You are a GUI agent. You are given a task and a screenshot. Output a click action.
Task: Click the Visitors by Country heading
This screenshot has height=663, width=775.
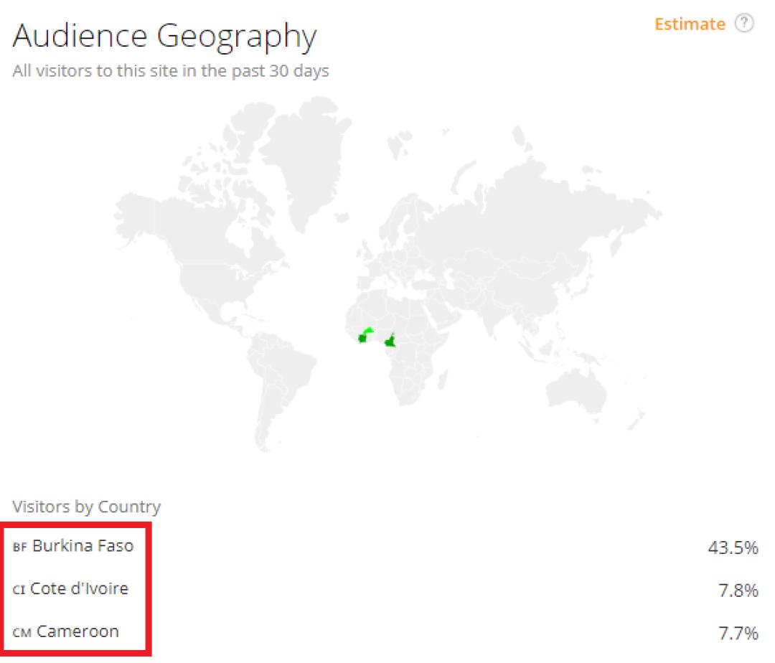[x=86, y=507]
